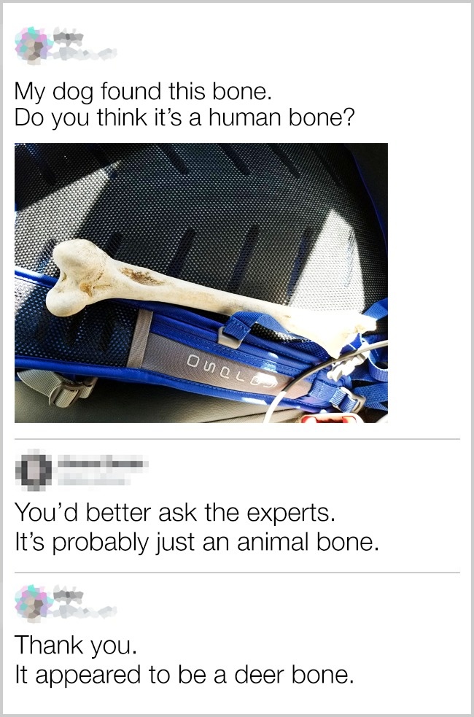
Task: Click "It's probably just an animal bone." line
Action: click(197, 543)
